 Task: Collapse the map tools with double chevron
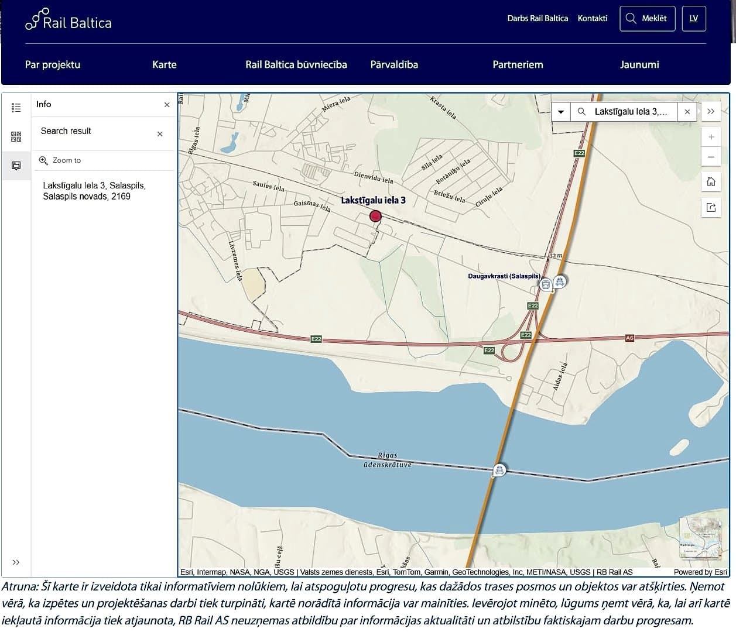click(x=711, y=111)
